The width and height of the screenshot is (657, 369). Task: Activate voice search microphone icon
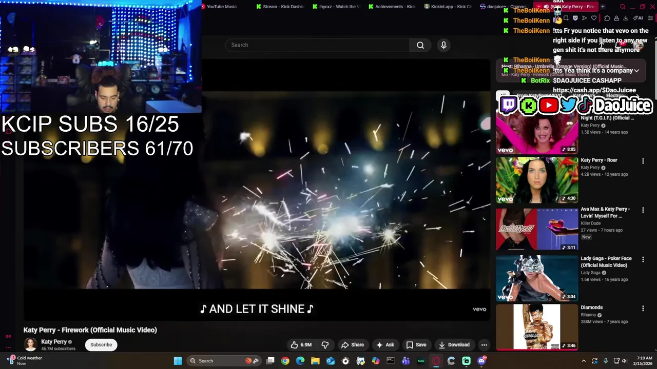[443, 45]
